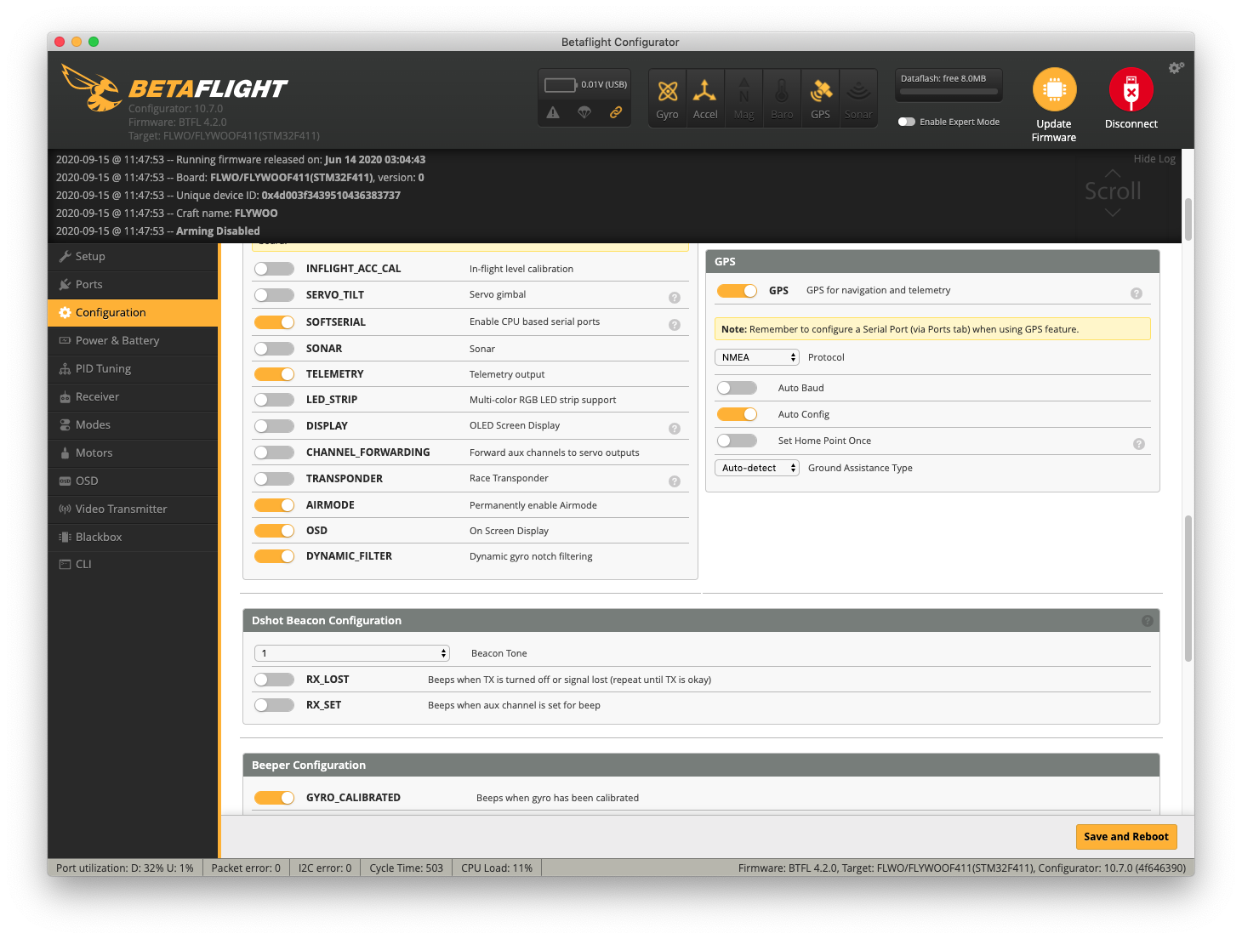Open the Setup tab

[134, 256]
